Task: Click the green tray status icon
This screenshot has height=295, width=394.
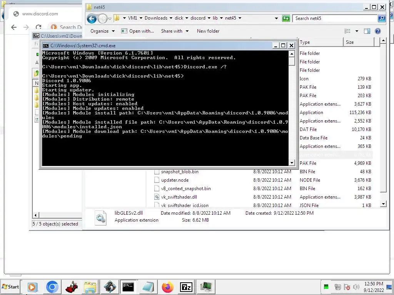Action: 326,287
